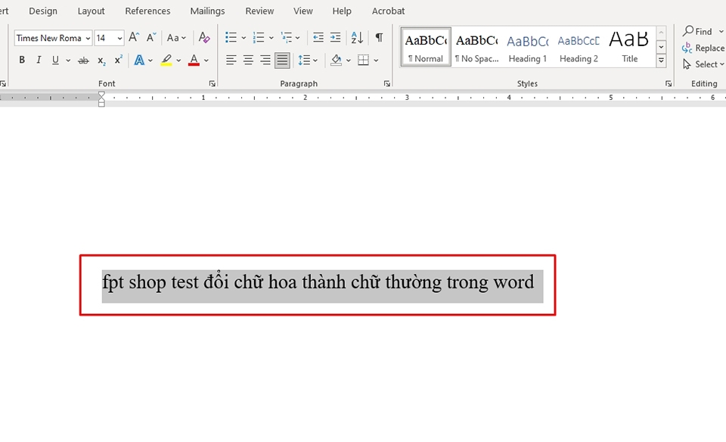The image size is (726, 442).
Task: Toggle Strikethrough formatting
Action: coord(83,61)
